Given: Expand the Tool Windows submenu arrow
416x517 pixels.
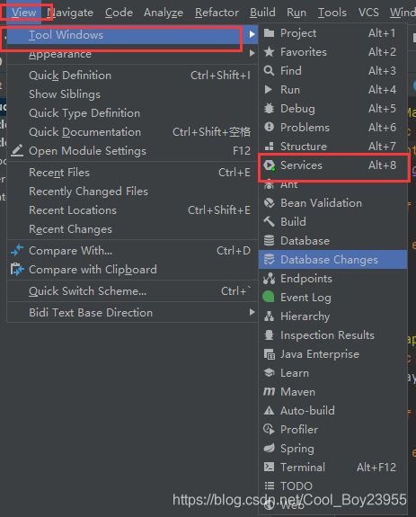Looking at the screenshot, I should 252,34.
